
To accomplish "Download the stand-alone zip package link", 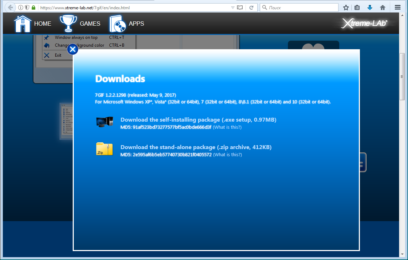I will [196, 147].
